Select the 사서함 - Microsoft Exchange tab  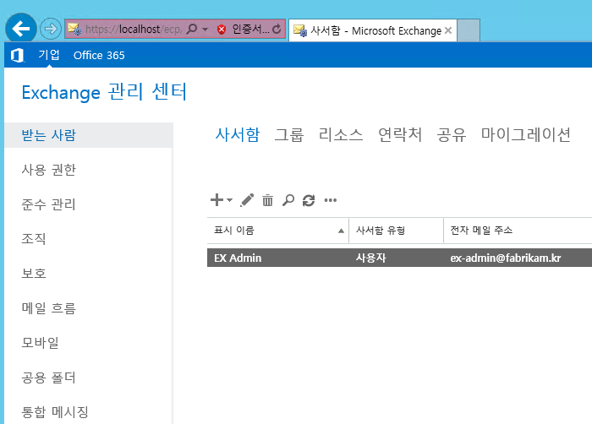[x=373, y=30]
